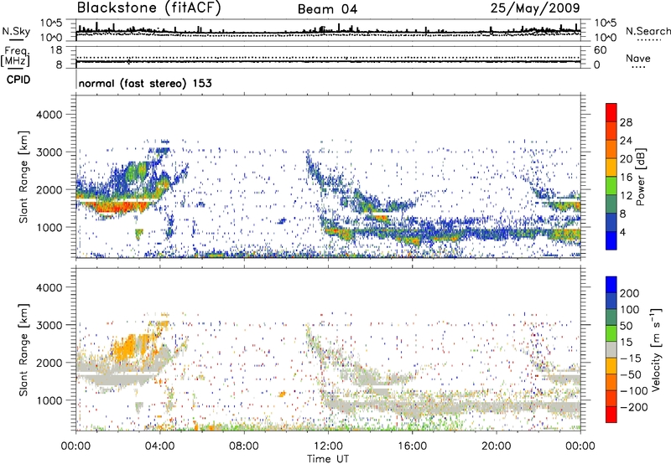Click the red bottom of the velocity colorbar
The height and width of the screenshot is (464, 671).
point(611,415)
